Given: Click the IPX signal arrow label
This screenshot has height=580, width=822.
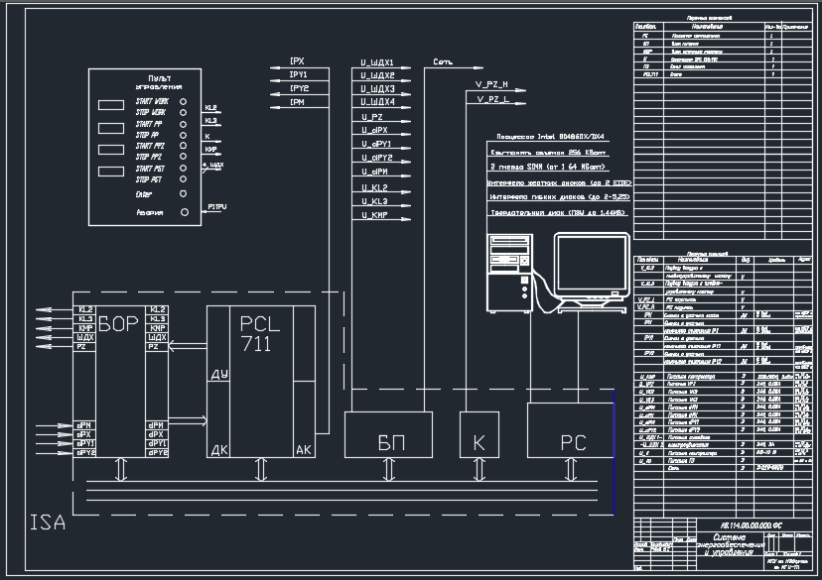Looking at the screenshot, I should [x=297, y=61].
